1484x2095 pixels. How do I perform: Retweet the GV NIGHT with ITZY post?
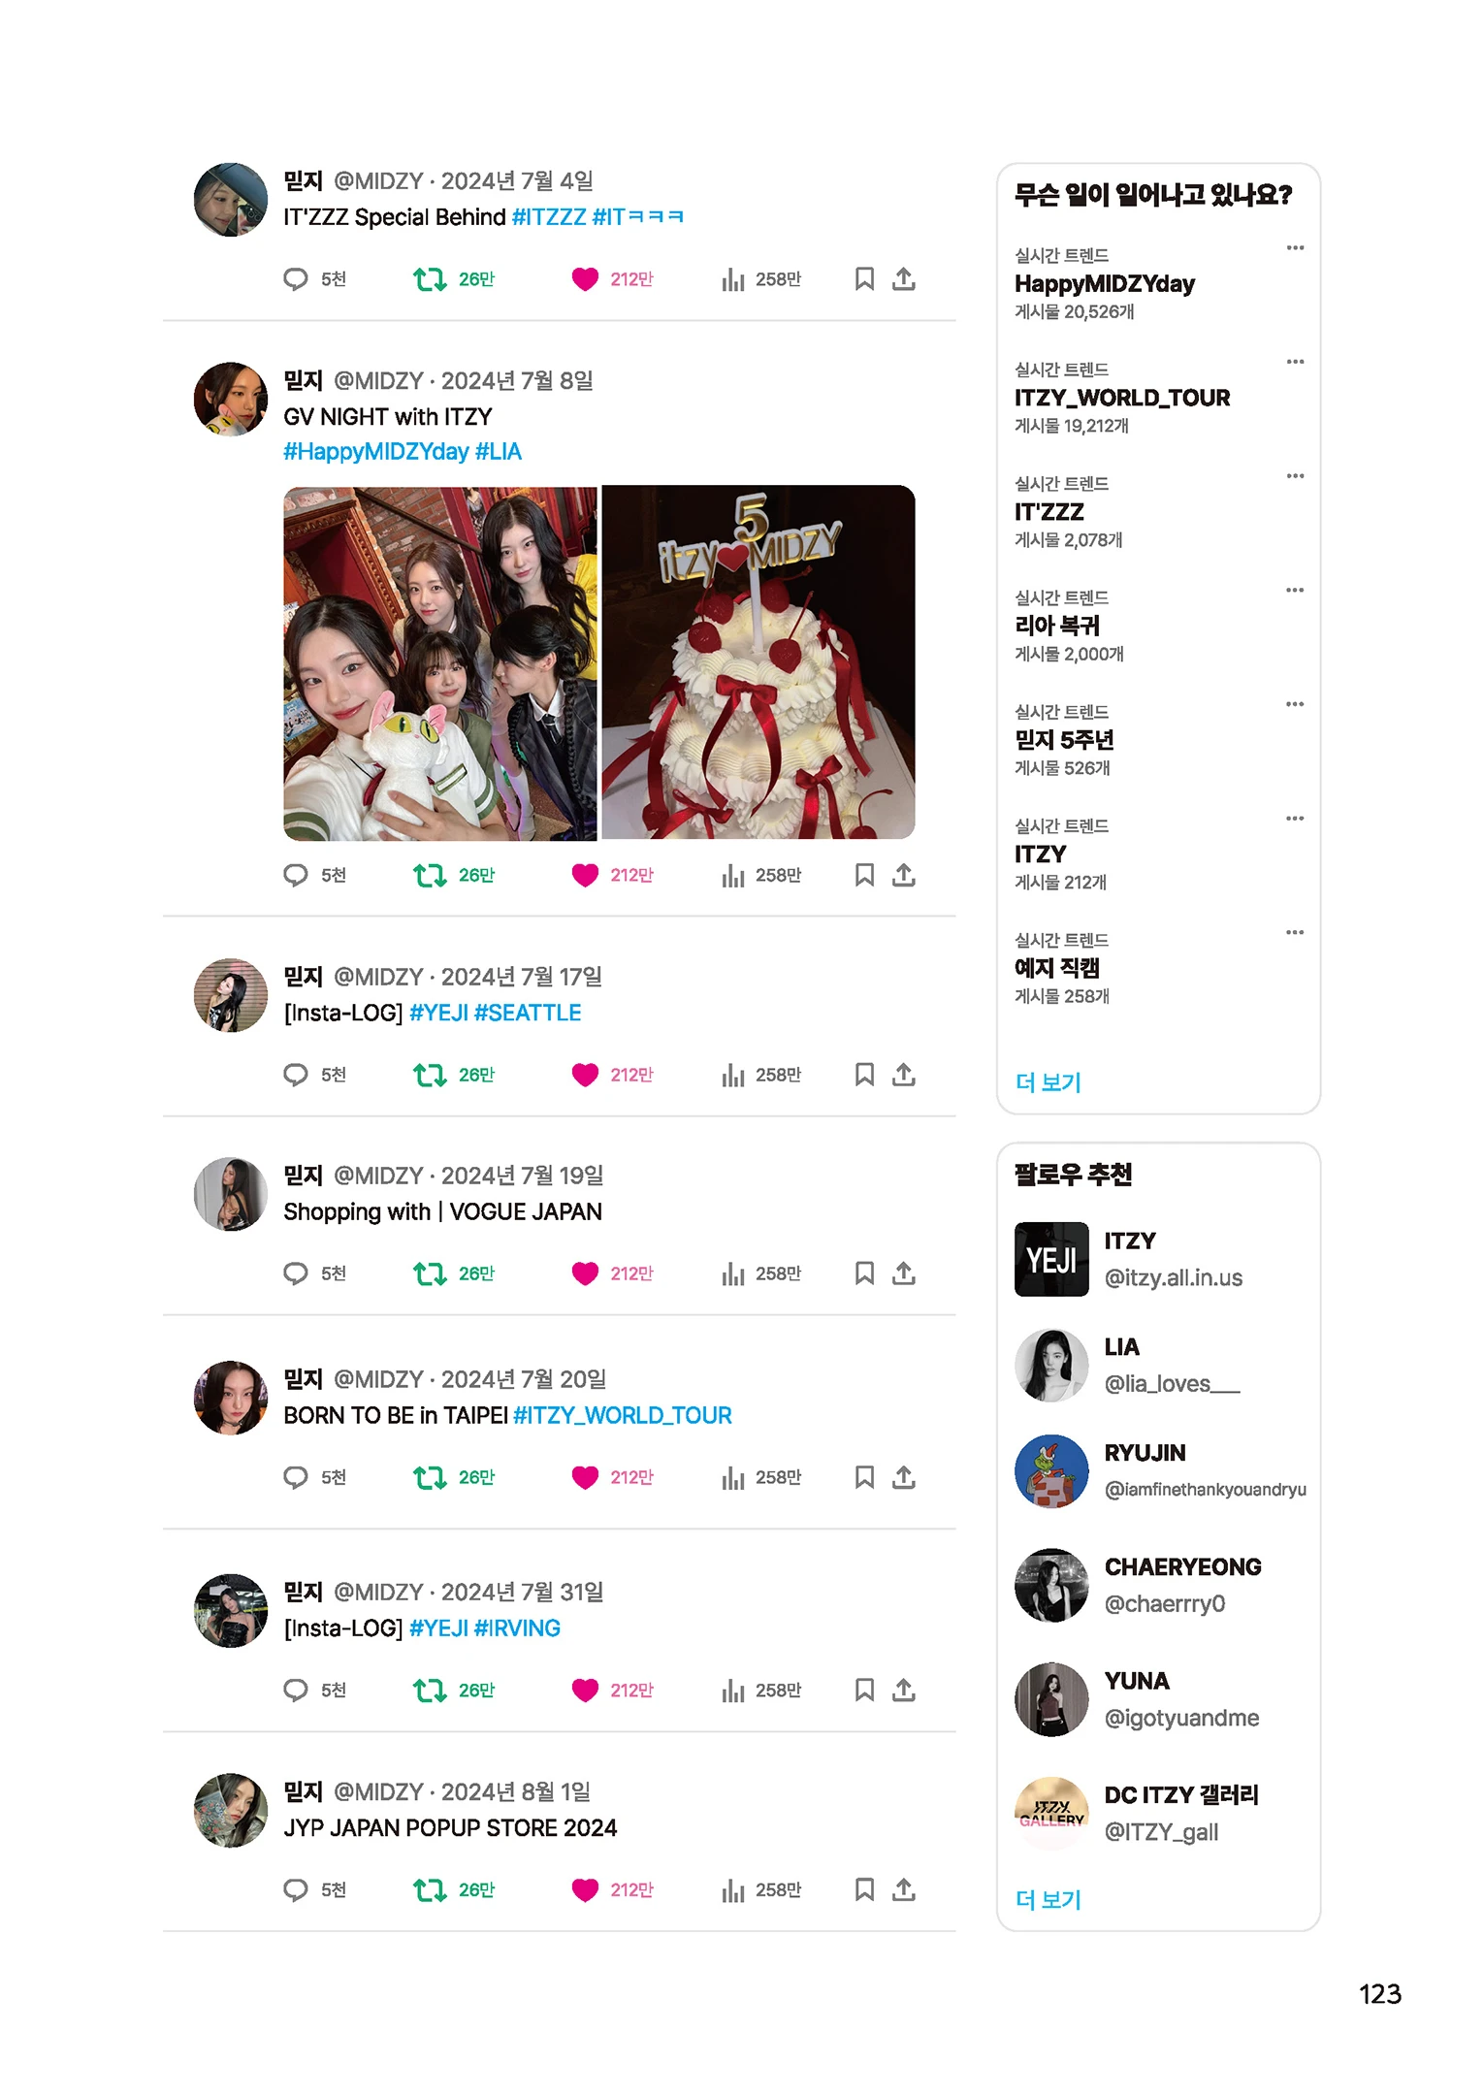point(429,876)
